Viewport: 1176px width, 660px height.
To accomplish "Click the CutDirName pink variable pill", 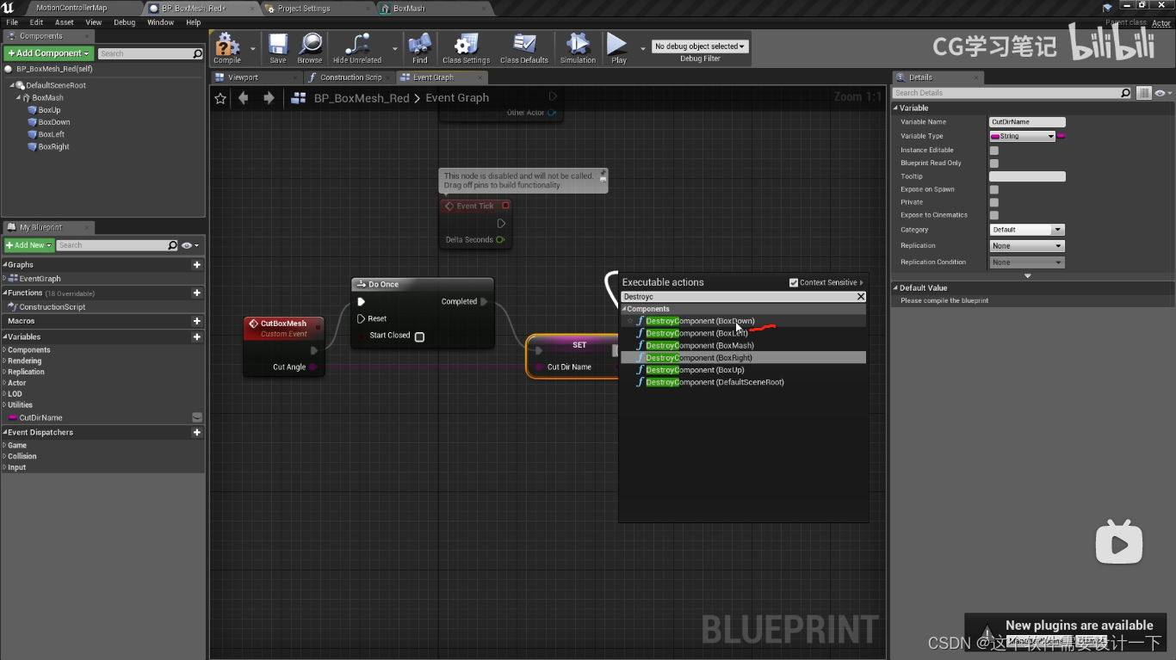I will point(13,418).
